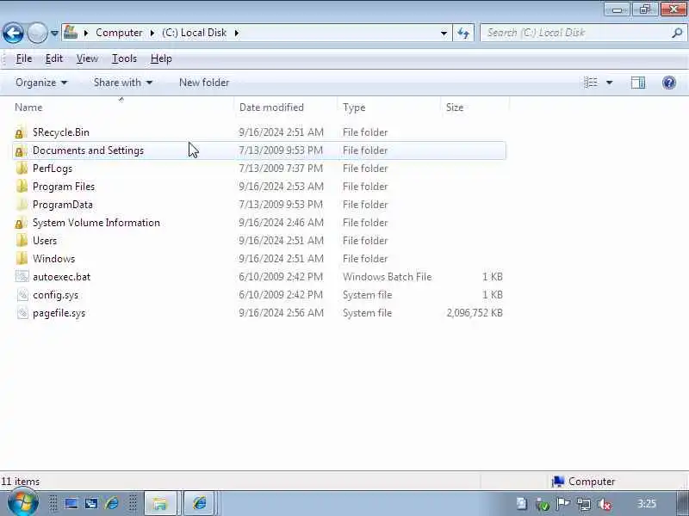Refresh the folder with the refresh icon
This screenshot has width=689, height=516.
pos(463,33)
